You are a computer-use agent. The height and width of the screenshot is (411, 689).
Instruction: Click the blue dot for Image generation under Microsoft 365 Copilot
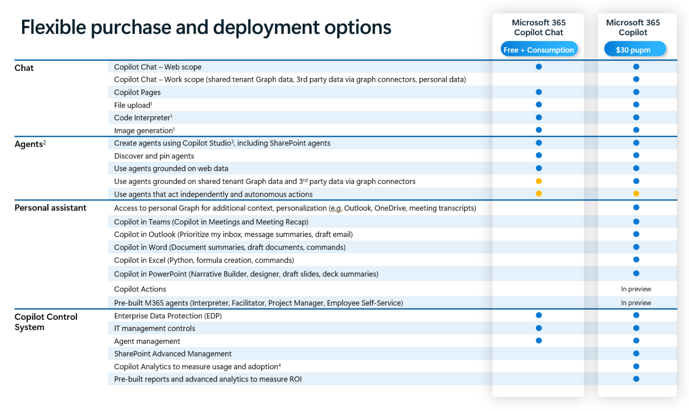636,130
